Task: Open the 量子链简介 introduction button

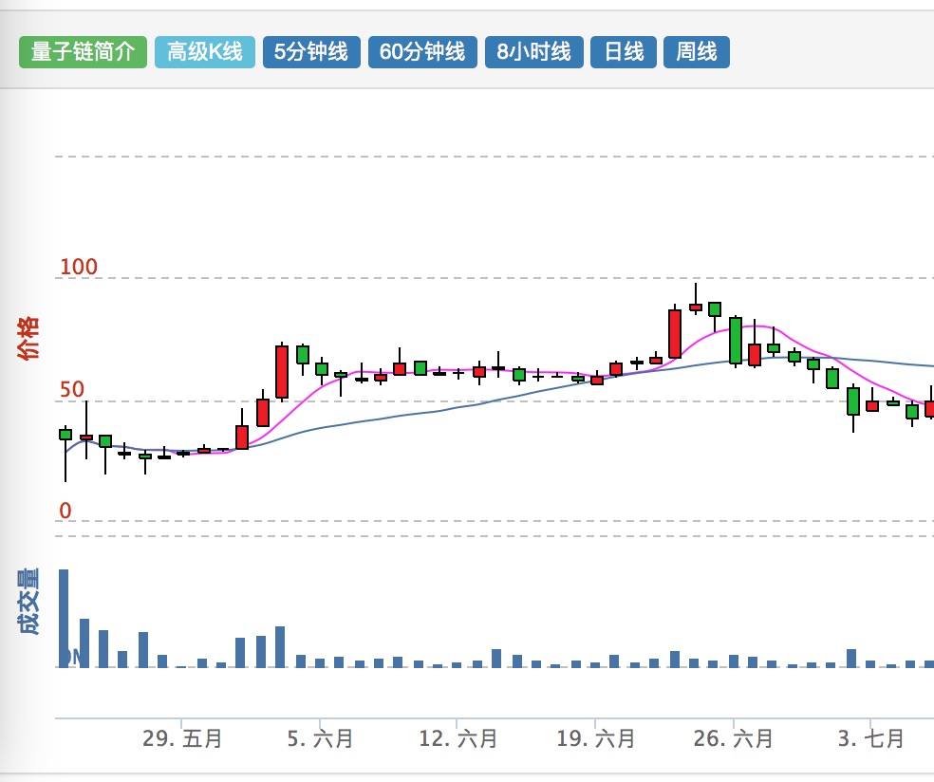Action: (83, 52)
